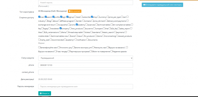198x97 pixels.
Task: Uncheck the profile page checkbox
Action: (x=54, y=17)
